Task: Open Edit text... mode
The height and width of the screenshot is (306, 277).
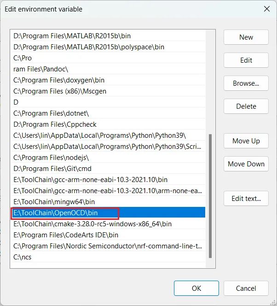Action: 246,199
